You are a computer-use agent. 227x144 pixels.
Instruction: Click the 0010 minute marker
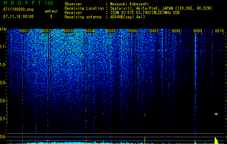pos(219,31)
